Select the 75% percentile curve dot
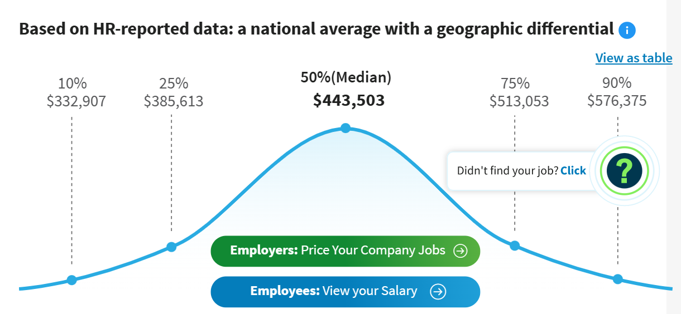The width and height of the screenshot is (681, 314). pyautogui.click(x=515, y=246)
